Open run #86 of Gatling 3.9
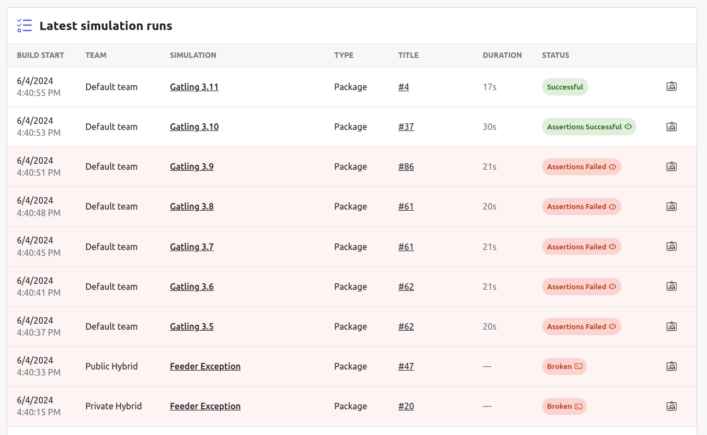707x435 pixels. point(406,166)
